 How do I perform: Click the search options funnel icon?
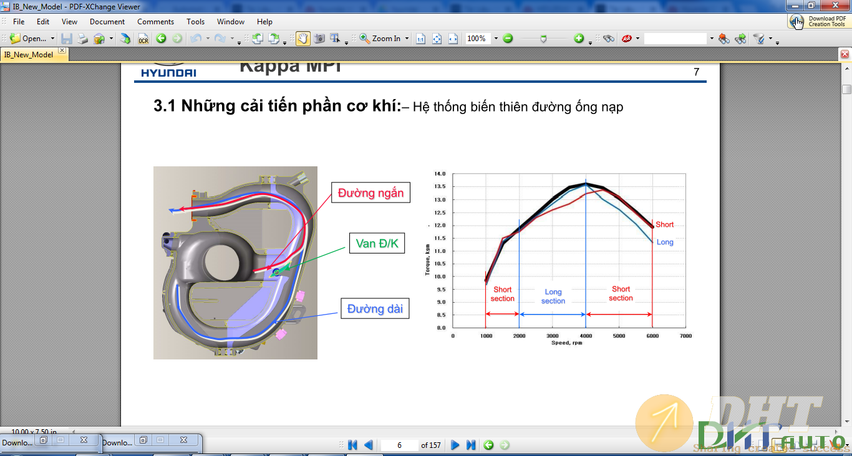[758, 39]
